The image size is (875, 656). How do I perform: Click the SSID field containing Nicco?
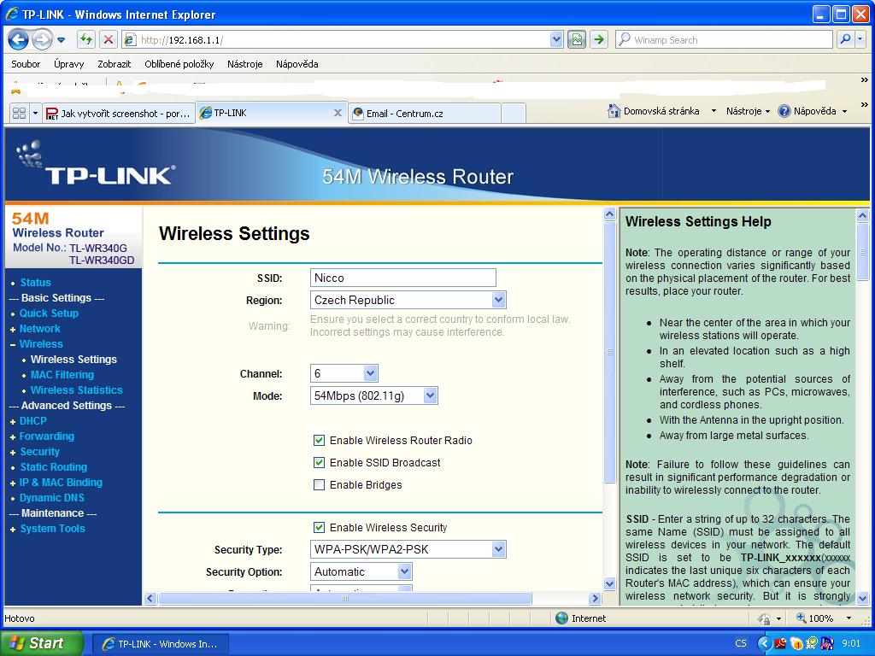(403, 278)
